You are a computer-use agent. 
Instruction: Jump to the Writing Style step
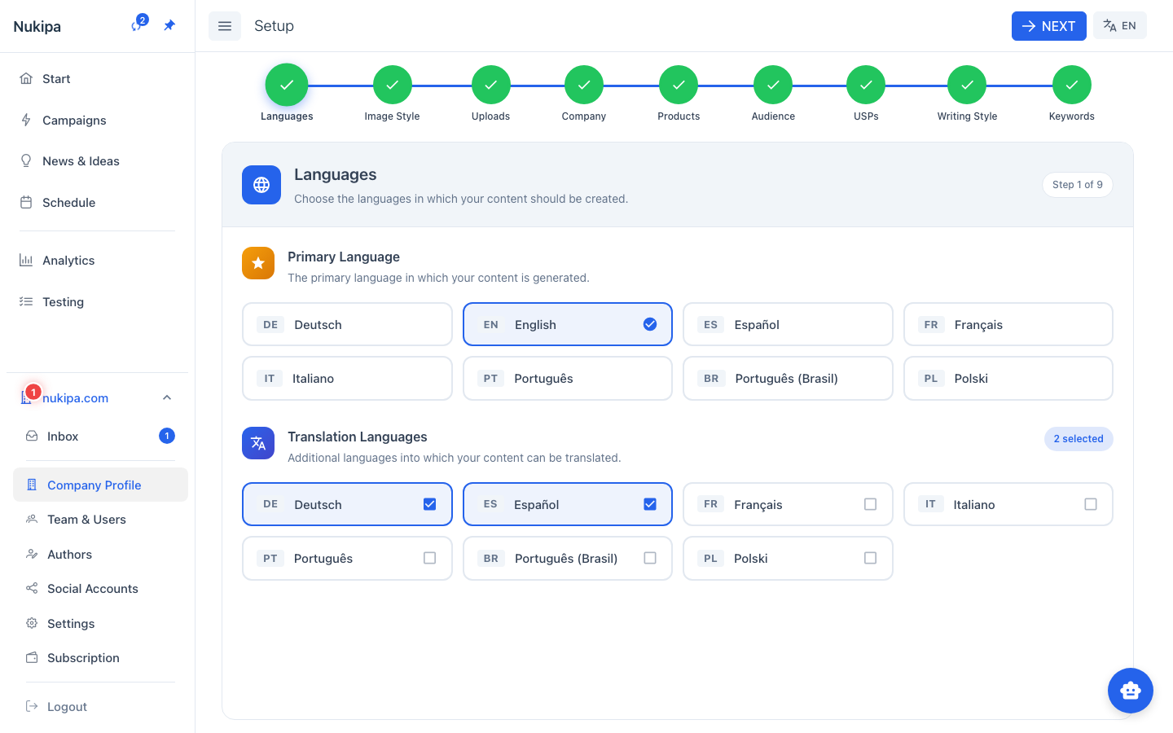(x=966, y=86)
